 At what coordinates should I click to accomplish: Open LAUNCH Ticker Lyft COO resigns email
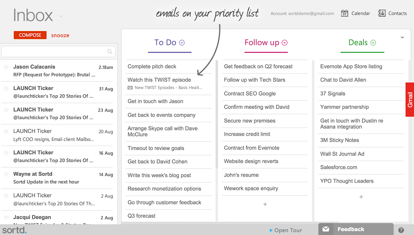pyautogui.click(x=57, y=135)
